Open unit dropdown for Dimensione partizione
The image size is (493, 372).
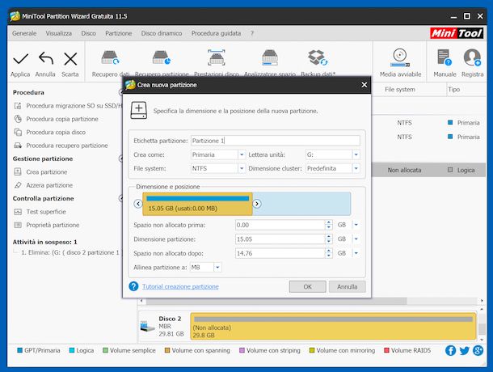pyautogui.click(x=356, y=239)
